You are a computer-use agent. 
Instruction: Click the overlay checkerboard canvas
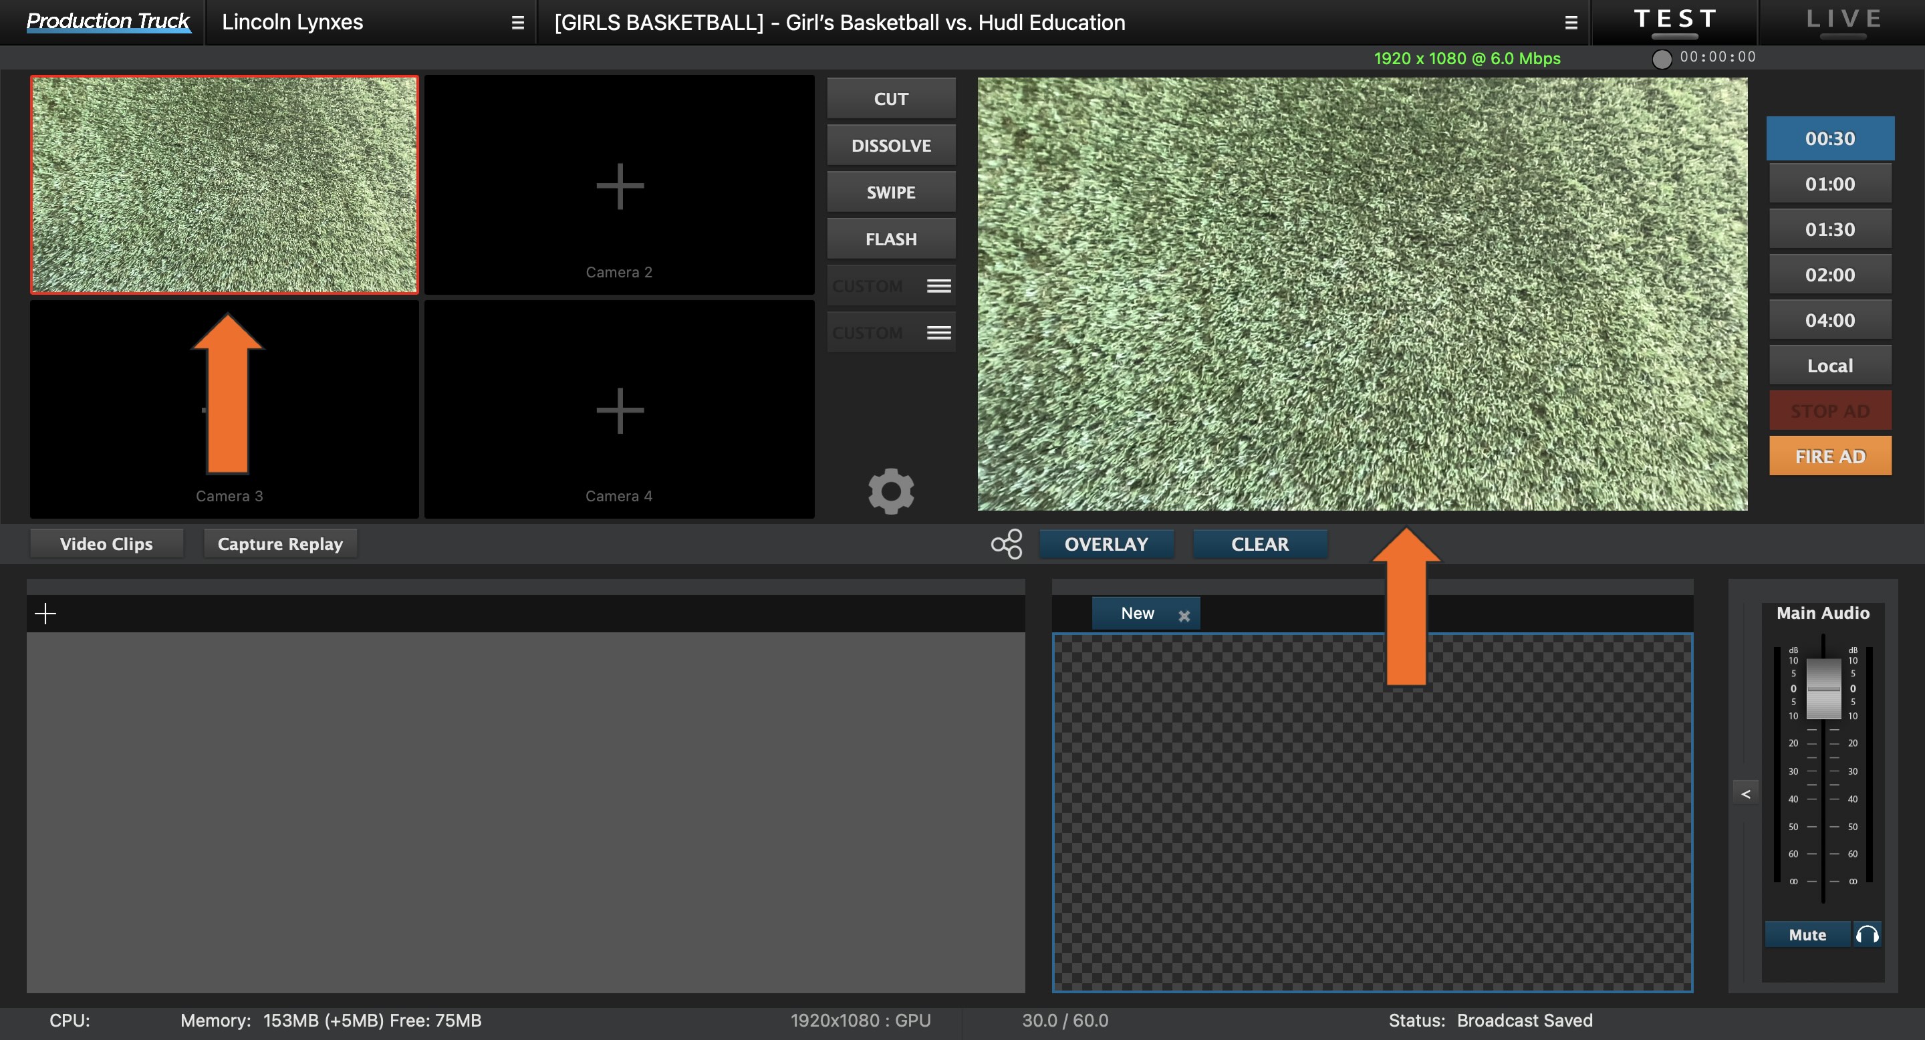click(x=1373, y=813)
